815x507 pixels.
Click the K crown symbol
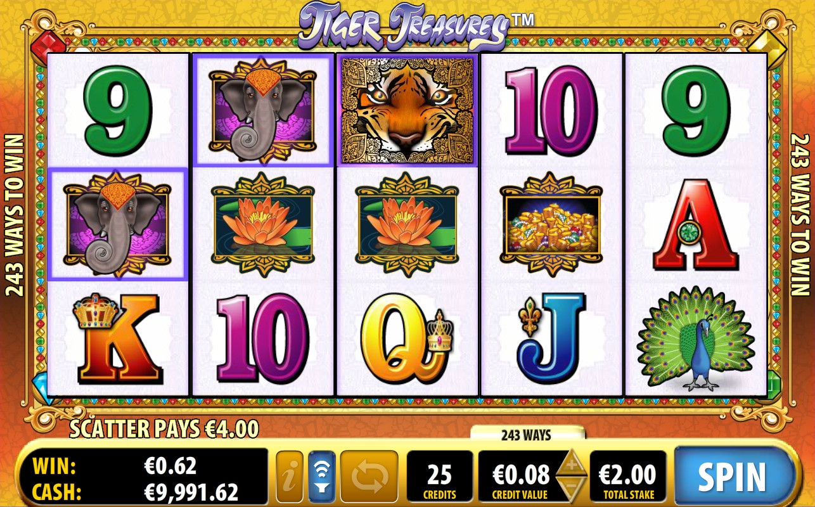point(118,338)
